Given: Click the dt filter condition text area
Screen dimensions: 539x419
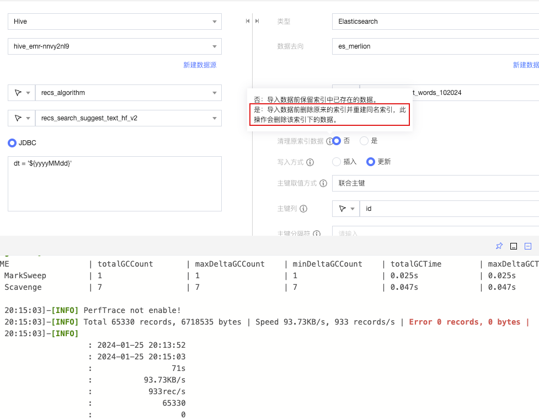Looking at the screenshot, I should 114,184.
